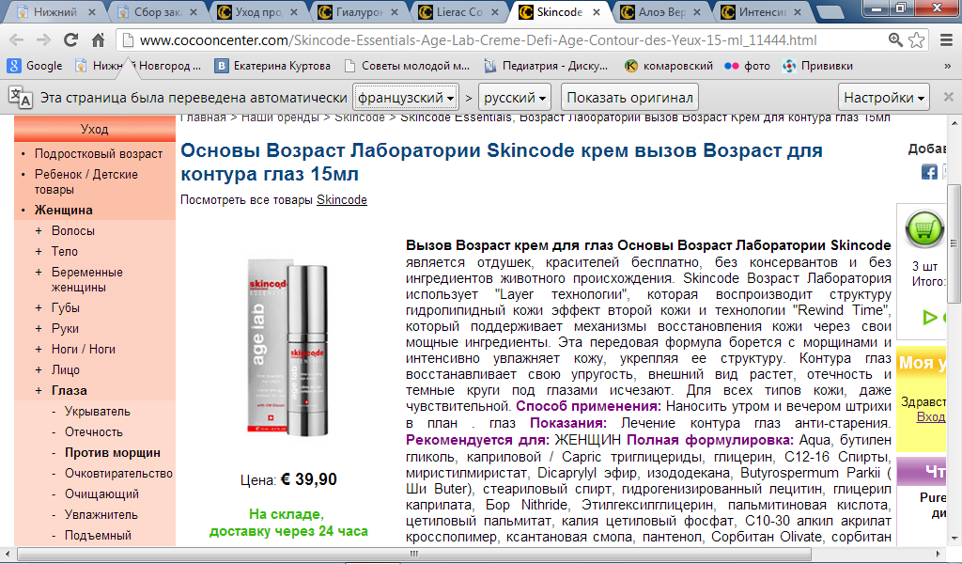The height and width of the screenshot is (564, 962).
Task: Switch to the Интенсив tab
Action: (761, 11)
